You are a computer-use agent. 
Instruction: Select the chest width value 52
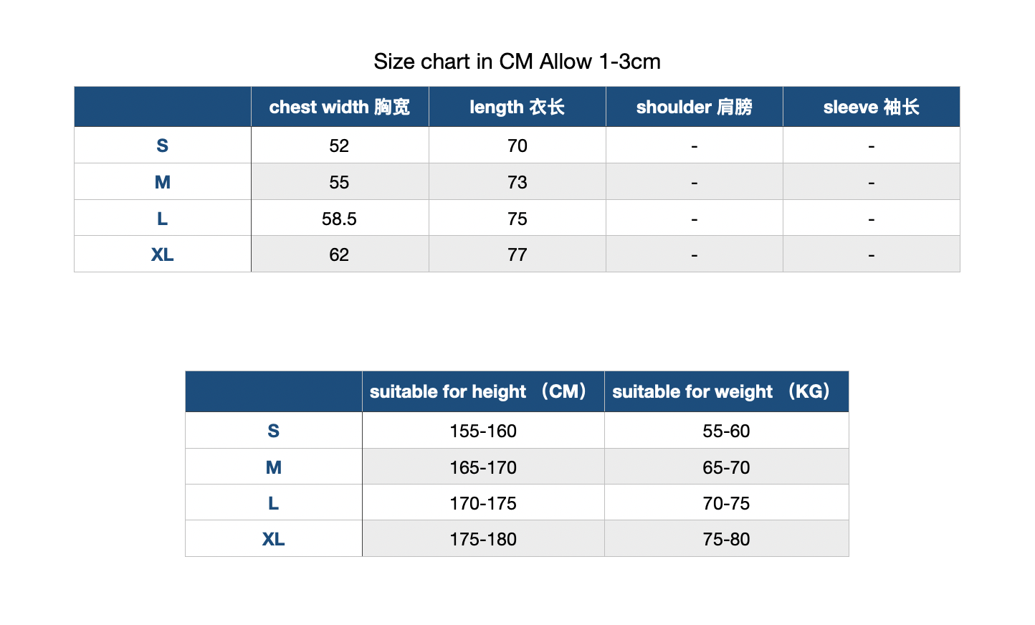pyautogui.click(x=340, y=145)
